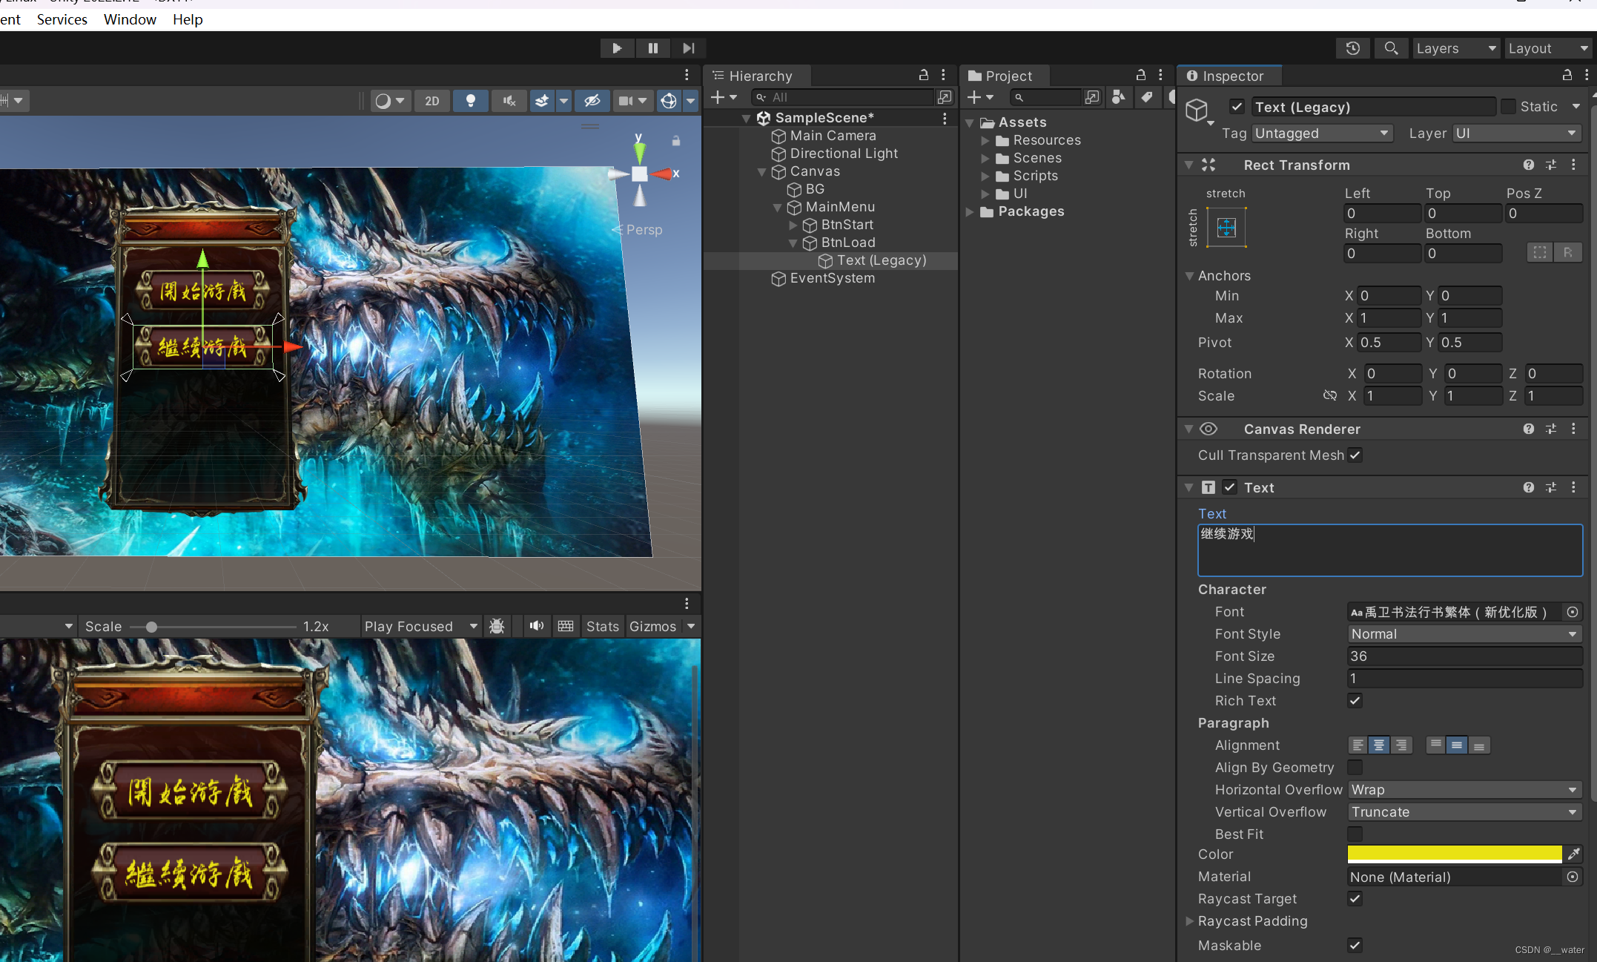Screen dimensions: 1597x962
Task: Expand the Raycast Padding section
Action: coord(1189,921)
